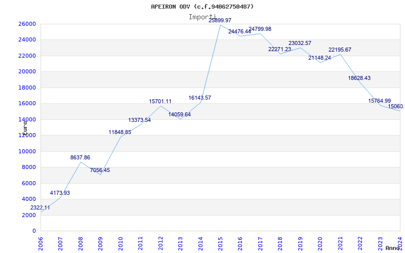Screen dimensions: 405x253
Task: Select the data label 22271.23
Action: 280,49
